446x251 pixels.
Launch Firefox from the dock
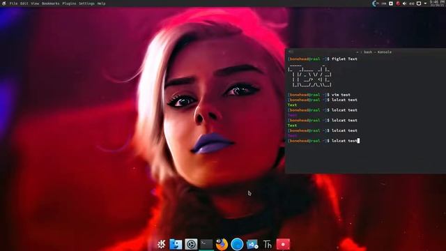tap(222, 244)
